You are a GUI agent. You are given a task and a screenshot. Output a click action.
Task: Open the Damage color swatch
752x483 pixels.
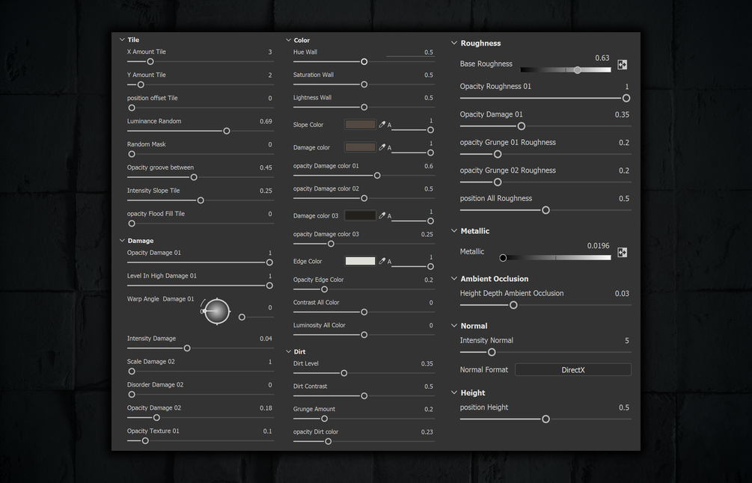click(360, 147)
